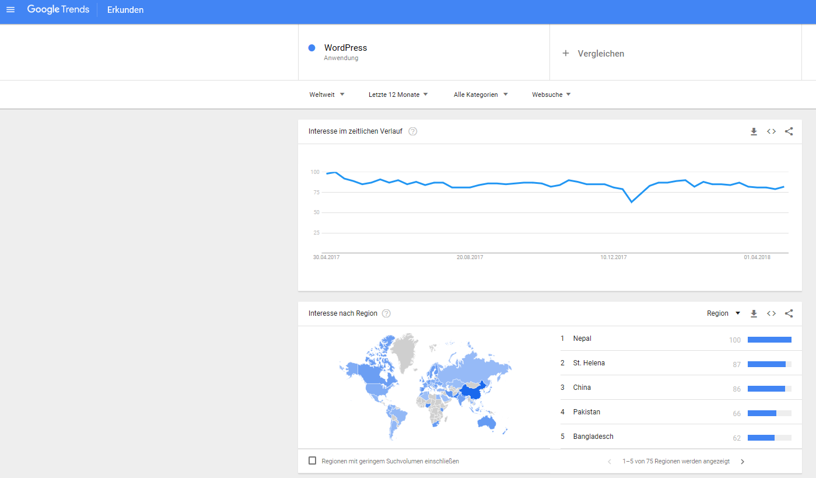
Task: Click the blue WordPress color dot
Action: pos(312,48)
